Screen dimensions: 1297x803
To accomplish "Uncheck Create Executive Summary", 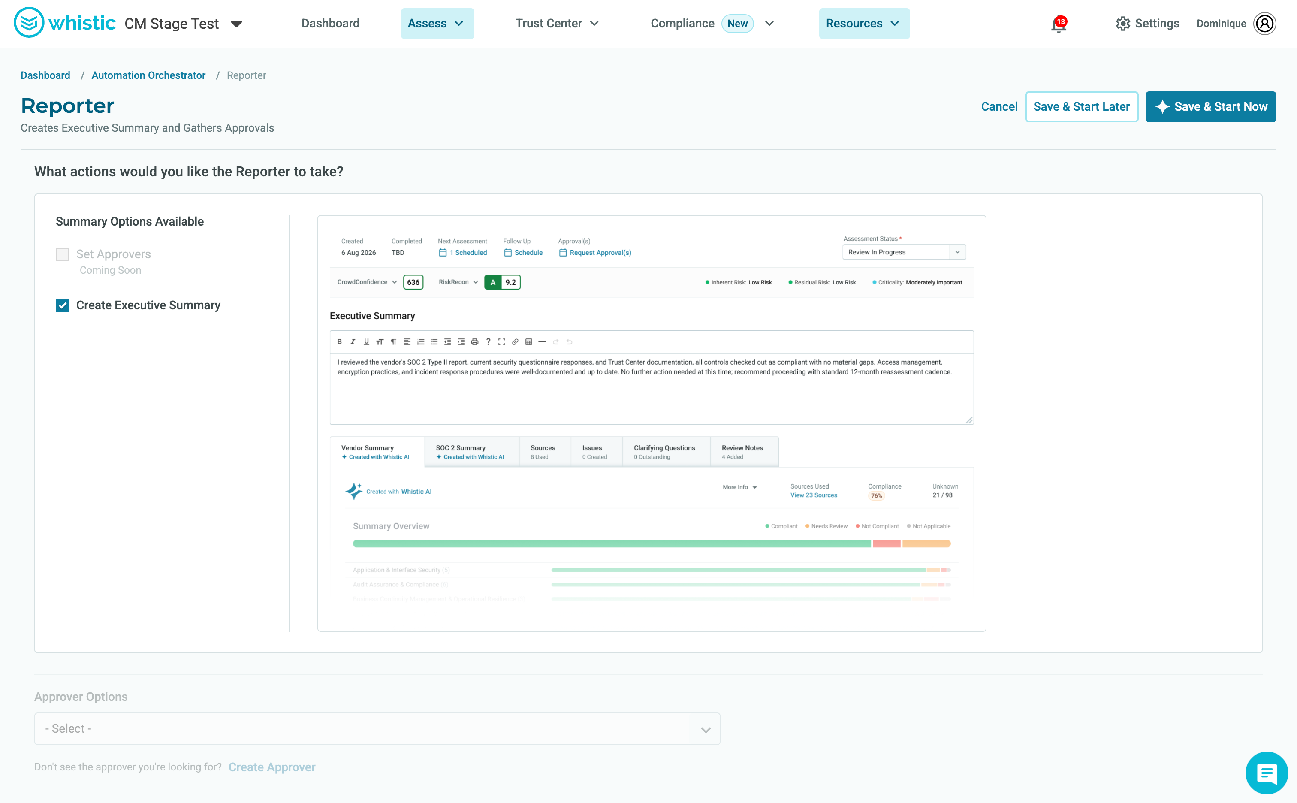I will [x=63, y=305].
